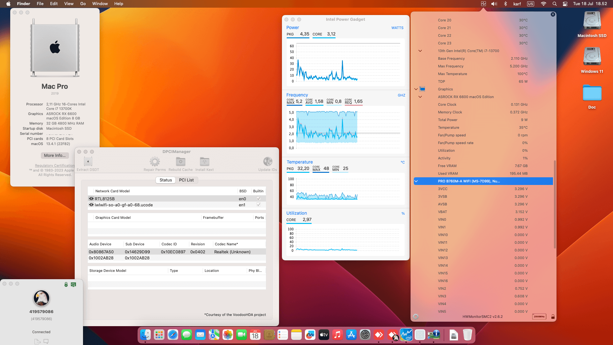Toggle Builtin checkbox for RTL8125B
Screen dimensions: 613x345
(259, 199)
